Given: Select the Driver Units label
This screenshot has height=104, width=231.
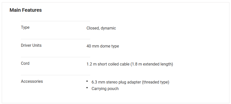Looking at the screenshot, I should tap(31, 45).
